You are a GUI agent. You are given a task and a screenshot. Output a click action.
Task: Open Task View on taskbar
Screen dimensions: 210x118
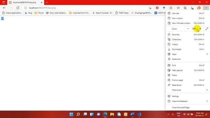click(x=85, y=114)
